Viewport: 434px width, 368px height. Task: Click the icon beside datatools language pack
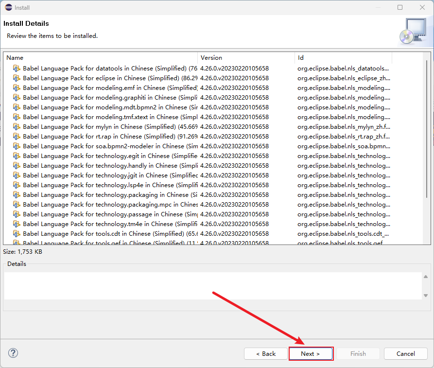[x=17, y=69]
